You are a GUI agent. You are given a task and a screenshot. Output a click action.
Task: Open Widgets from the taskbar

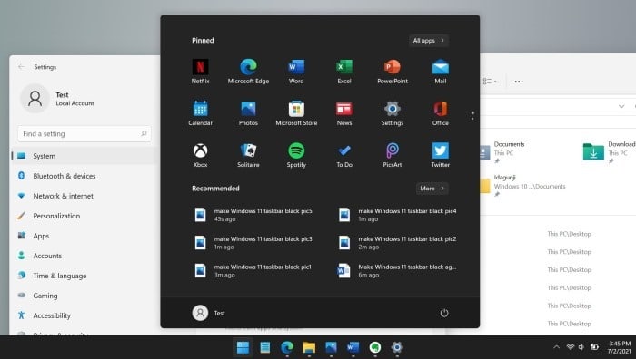pyautogui.click(x=265, y=347)
